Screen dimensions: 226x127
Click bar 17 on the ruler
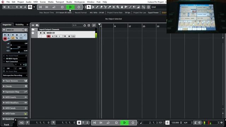(x=130, y=26)
